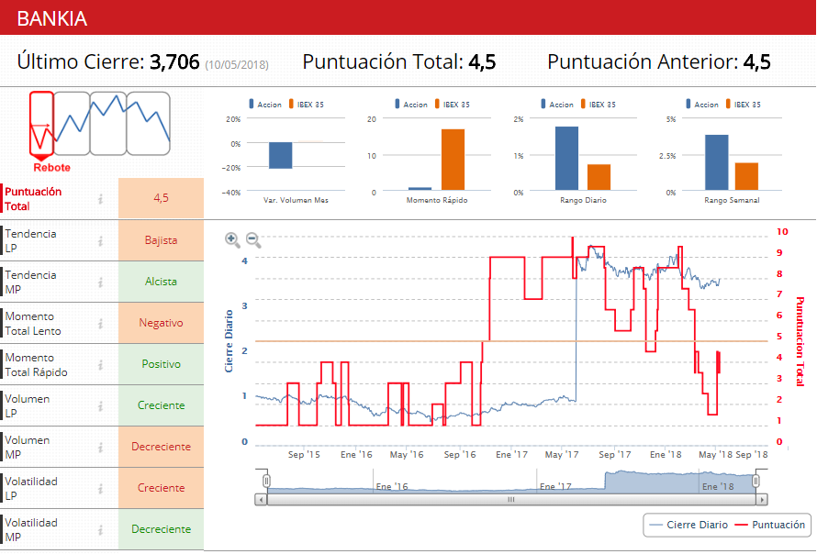The width and height of the screenshot is (817, 554).
Task: Click the Bajista value for Tendencia LP
Action: pos(161,240)
